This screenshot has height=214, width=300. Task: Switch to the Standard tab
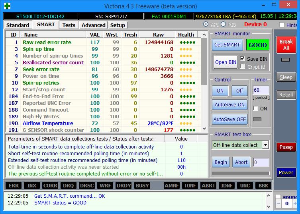[x=18, y=25]
